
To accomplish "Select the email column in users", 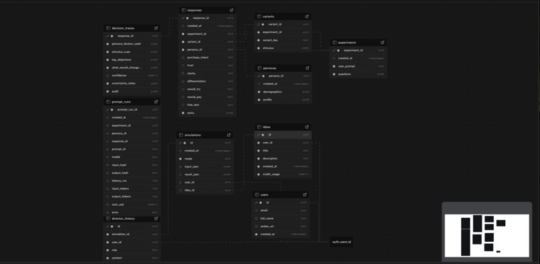I will (280, 210).
